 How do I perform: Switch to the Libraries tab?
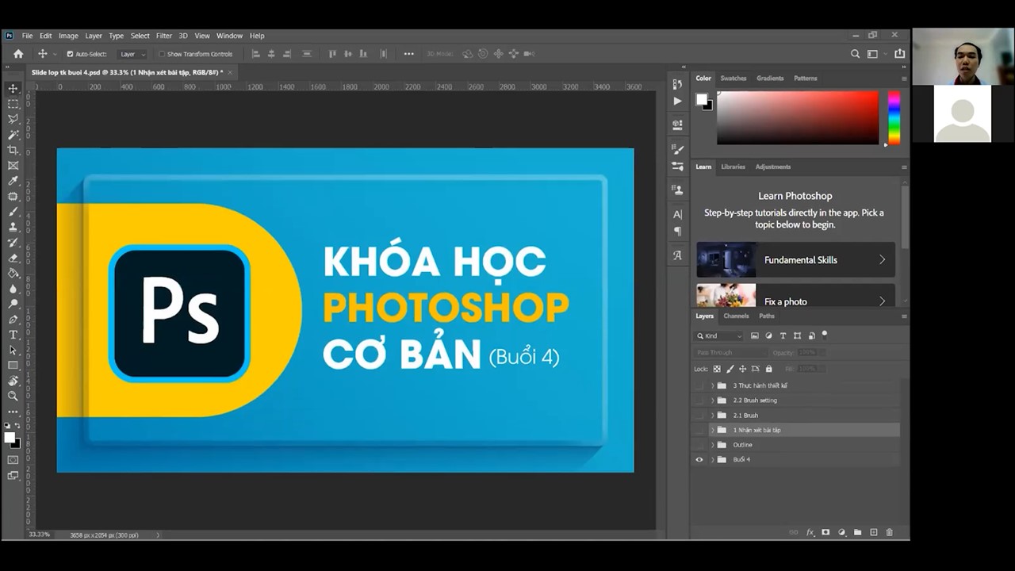point(733,167)
